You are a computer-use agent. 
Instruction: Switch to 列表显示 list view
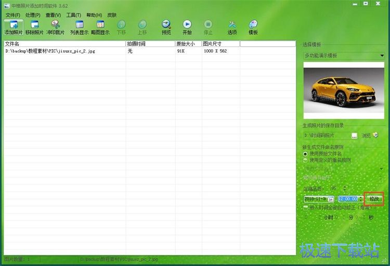point(80,27)
